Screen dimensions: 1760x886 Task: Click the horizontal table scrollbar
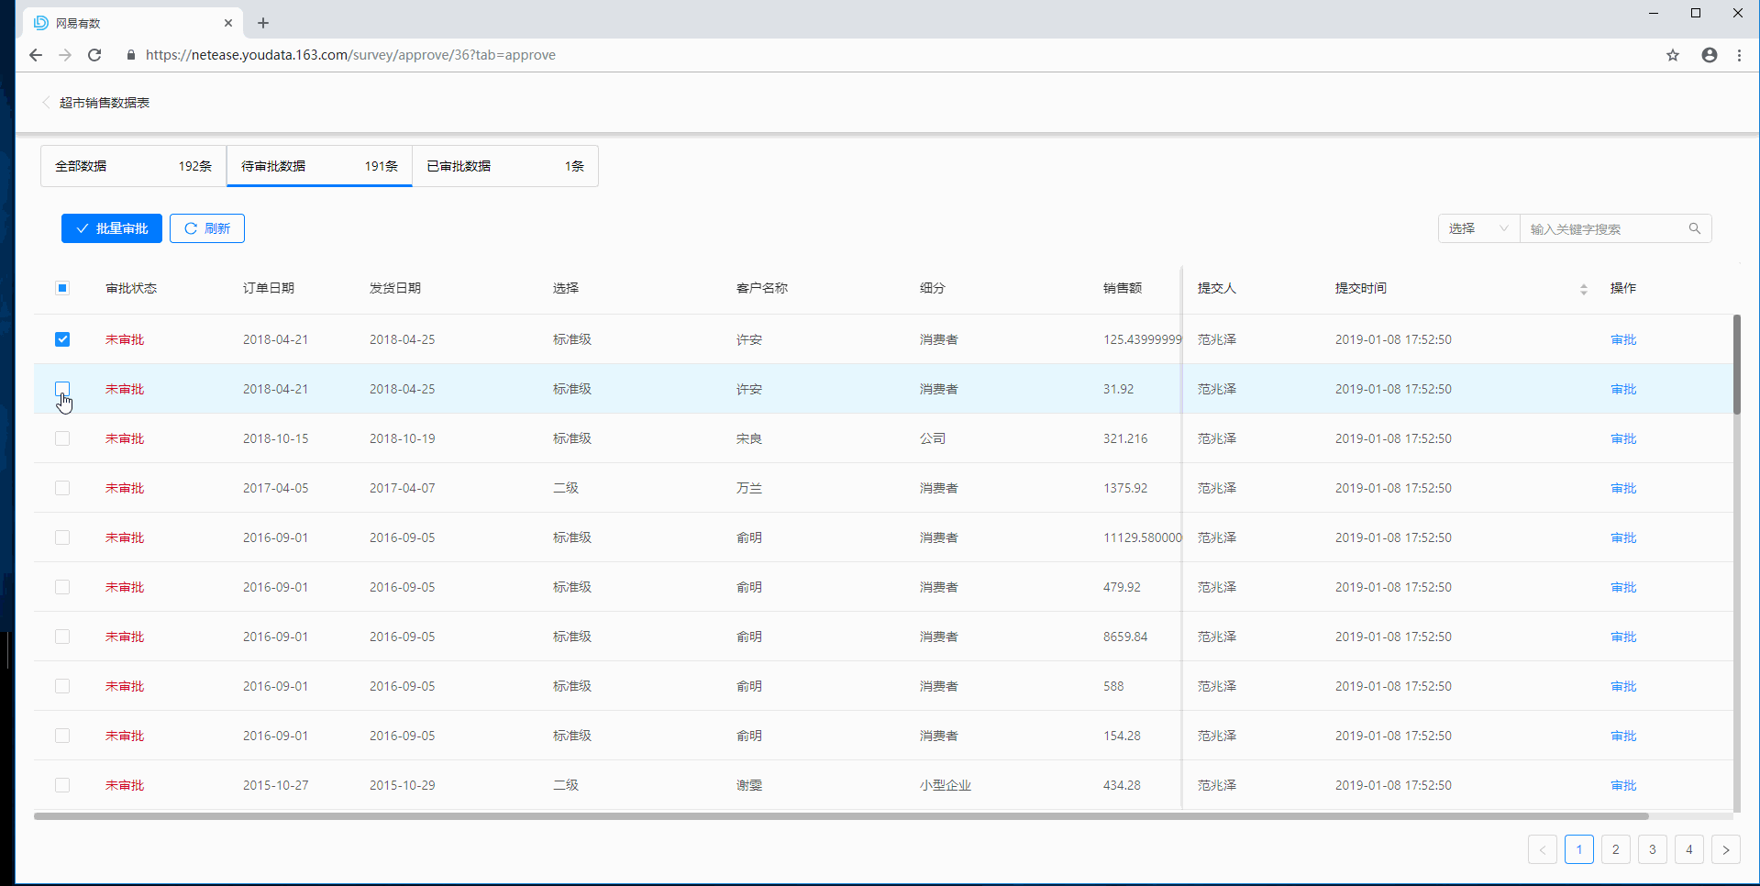coord(841,815)
